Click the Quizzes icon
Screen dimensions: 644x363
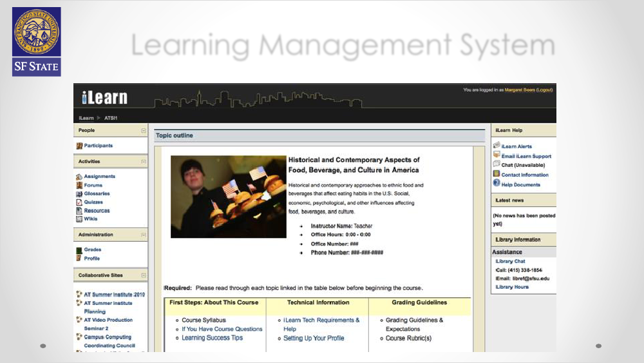[79, 202]
